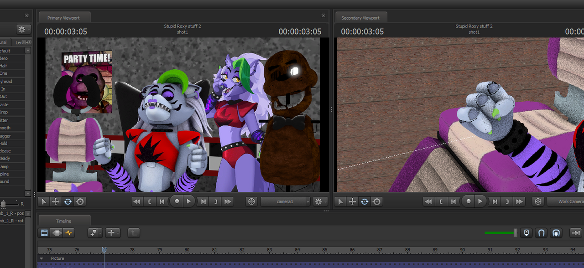The height and width of the screenshot is (268, 584).
Task: Apply the One preset
Action: 12,73
